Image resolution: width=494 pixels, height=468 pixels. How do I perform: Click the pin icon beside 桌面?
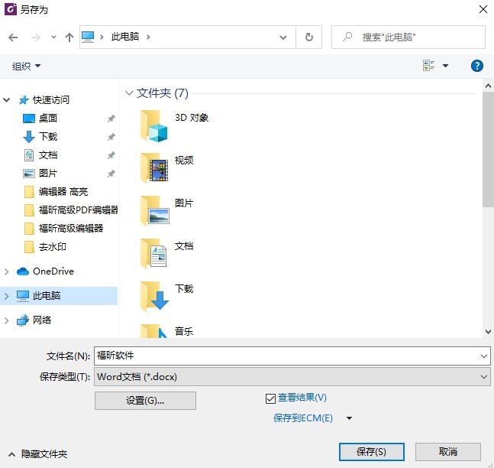coord(111,119)
